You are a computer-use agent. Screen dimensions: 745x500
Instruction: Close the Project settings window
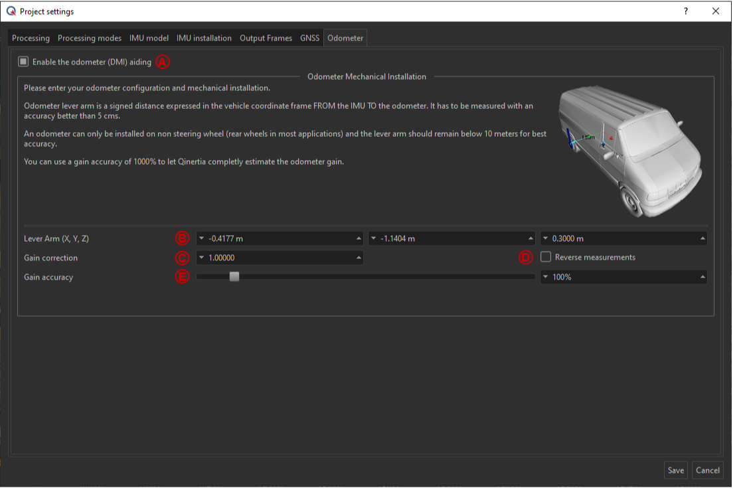tap(716, 11)
